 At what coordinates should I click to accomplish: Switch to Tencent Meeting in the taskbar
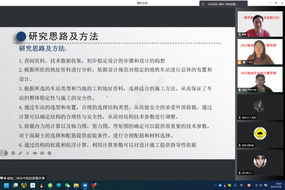pyautogui.click(x=85, y=185)
